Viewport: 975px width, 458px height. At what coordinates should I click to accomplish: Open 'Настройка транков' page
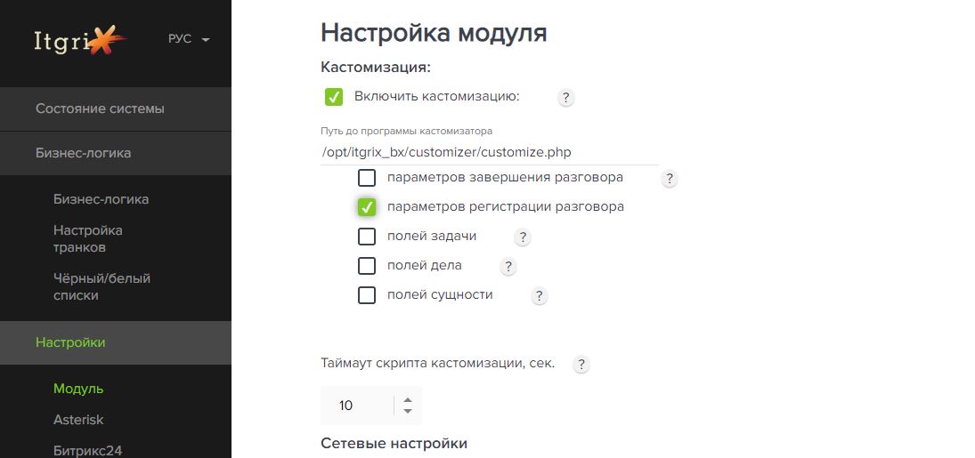[87, 238]
